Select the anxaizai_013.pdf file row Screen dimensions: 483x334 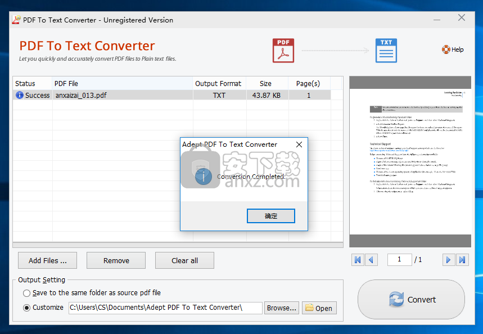(x=172, y=95)
